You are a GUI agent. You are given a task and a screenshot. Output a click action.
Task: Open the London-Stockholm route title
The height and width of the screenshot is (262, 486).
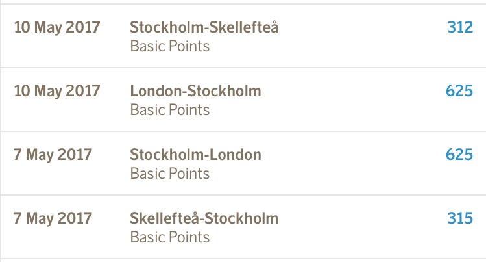pos(195,91)
